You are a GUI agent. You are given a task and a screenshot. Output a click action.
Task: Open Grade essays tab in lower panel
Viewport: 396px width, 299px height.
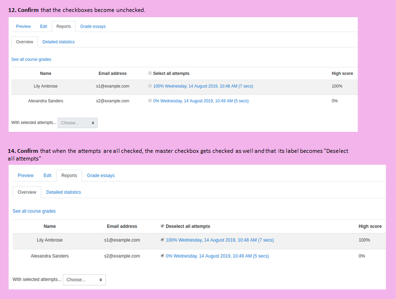tap(101, 175)
